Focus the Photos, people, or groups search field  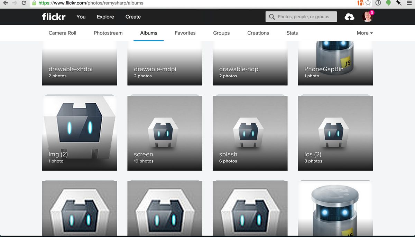point(301,17)
